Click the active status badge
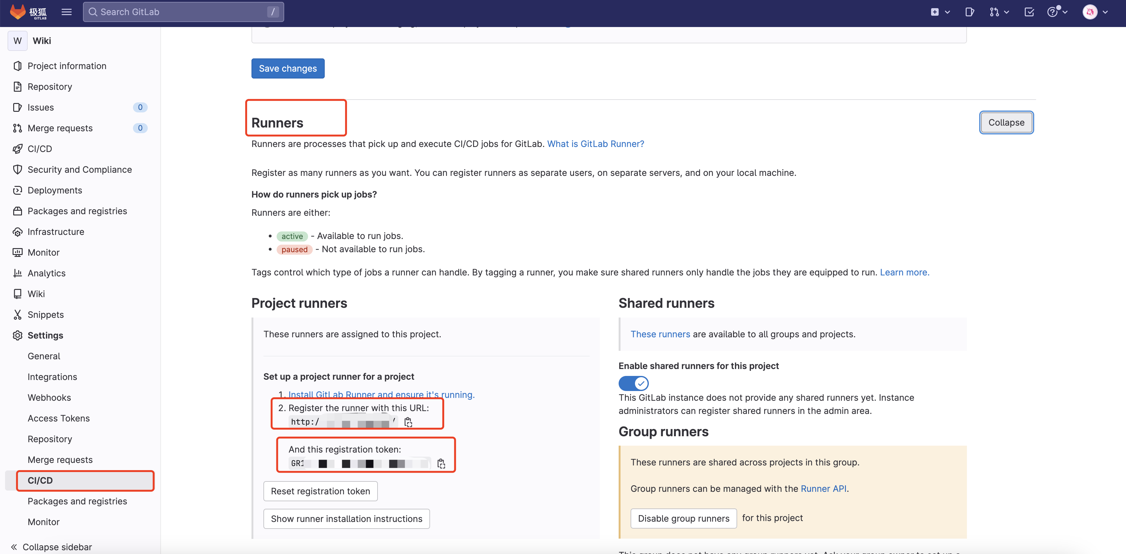The height and width of the screenshot is (554, 1126). click(292, 236)
